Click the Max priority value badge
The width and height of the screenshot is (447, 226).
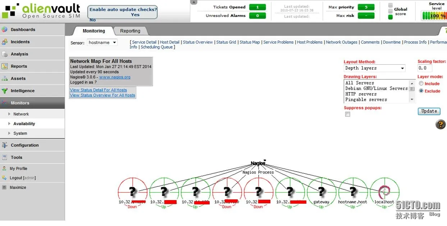tap(366, 7)
